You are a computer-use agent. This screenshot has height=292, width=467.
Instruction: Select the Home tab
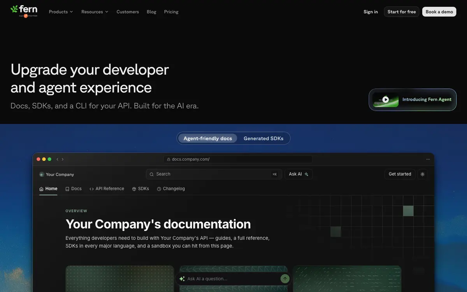point(48,189)
